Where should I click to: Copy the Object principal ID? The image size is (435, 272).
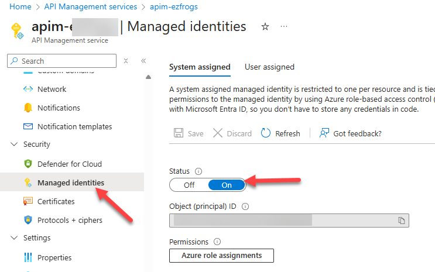click(402, 221)
